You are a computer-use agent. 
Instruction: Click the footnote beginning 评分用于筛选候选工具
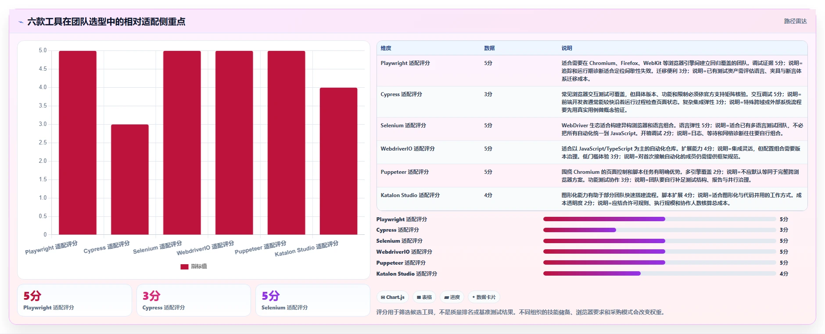521,312
